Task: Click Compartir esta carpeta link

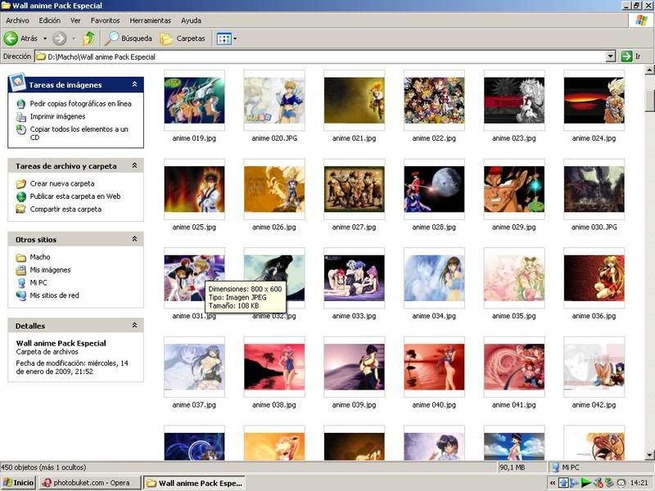Action: pyautogui.click(x=65, y=209)
